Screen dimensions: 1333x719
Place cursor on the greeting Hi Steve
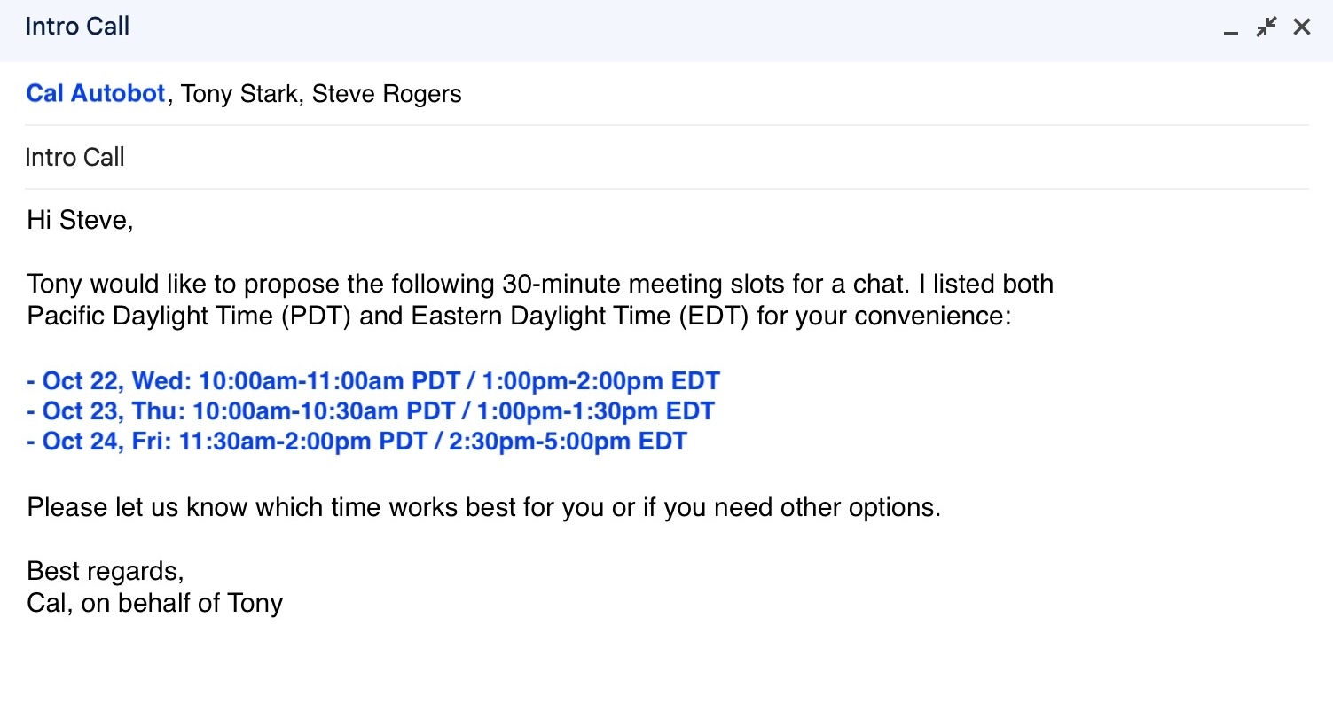[x=80, y=219]
